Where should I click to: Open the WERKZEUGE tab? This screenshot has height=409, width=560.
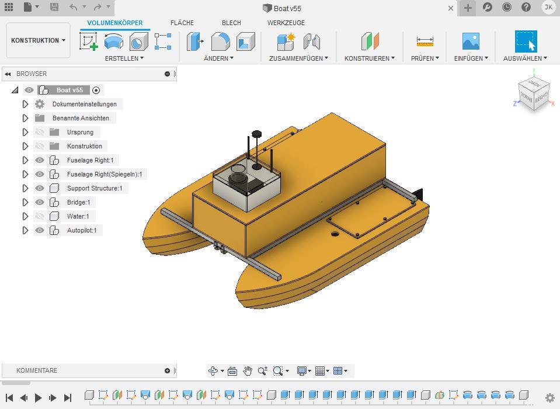286,23
